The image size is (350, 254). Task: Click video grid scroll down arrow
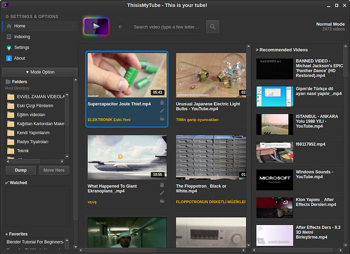point(248,245)
